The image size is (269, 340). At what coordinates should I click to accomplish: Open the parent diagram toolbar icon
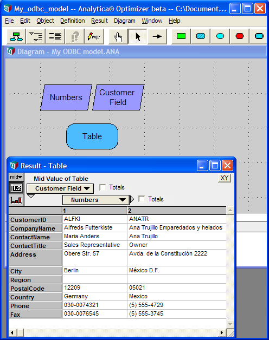pos(16,36)
